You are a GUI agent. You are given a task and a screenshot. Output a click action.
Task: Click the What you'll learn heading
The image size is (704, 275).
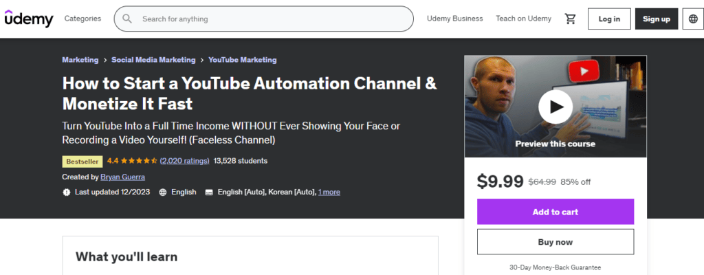(126, 256)
